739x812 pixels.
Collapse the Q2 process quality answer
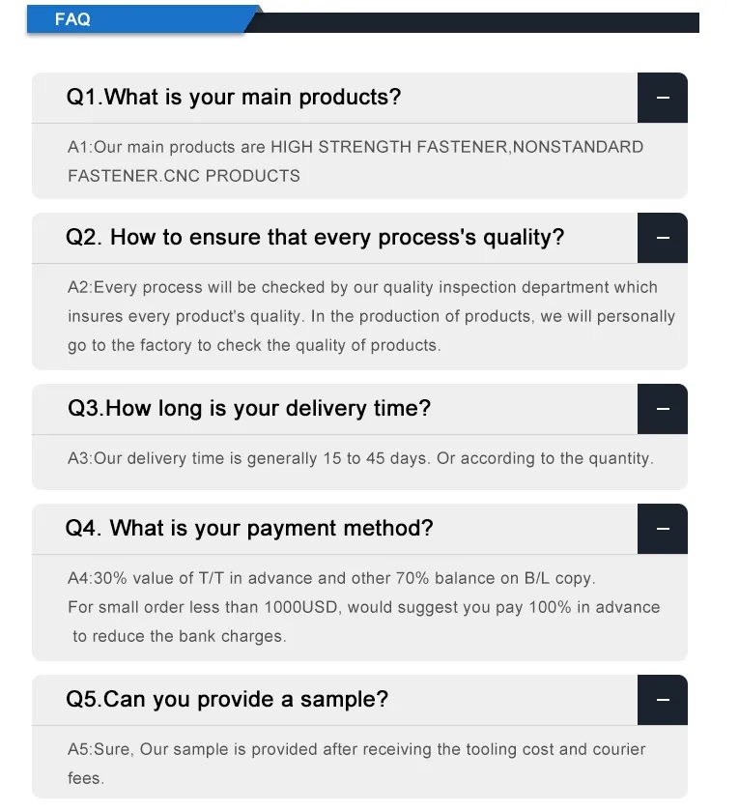pos(663,238)
